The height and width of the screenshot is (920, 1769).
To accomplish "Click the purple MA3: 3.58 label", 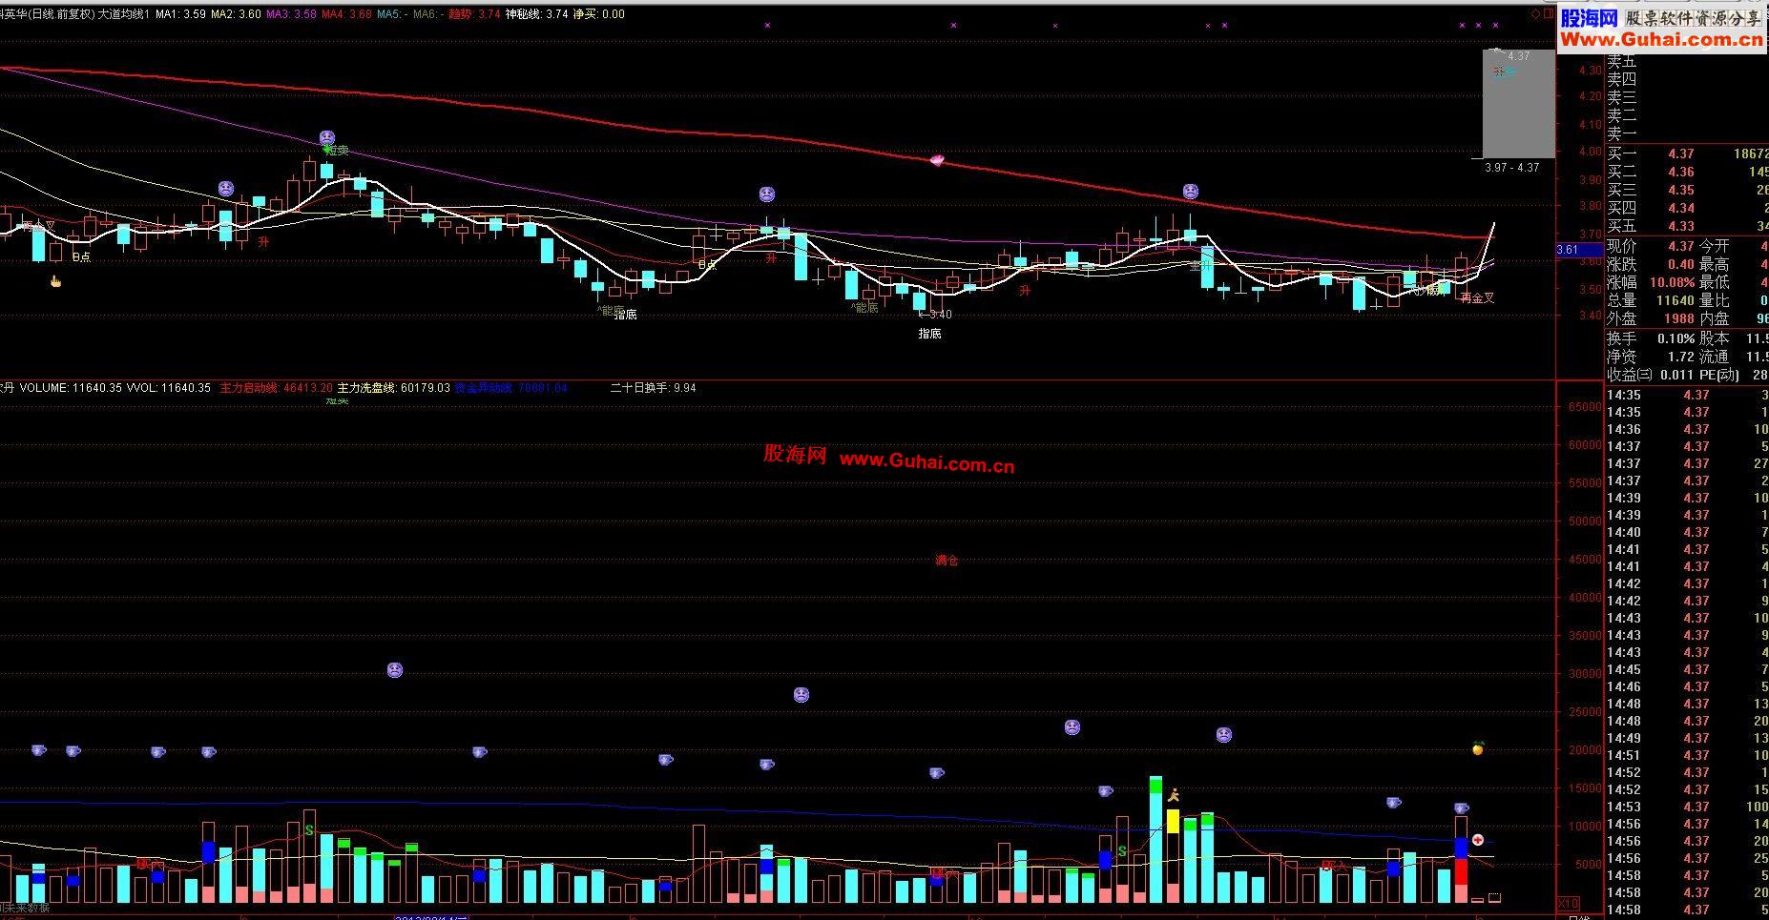I will [x=292, y=14].
